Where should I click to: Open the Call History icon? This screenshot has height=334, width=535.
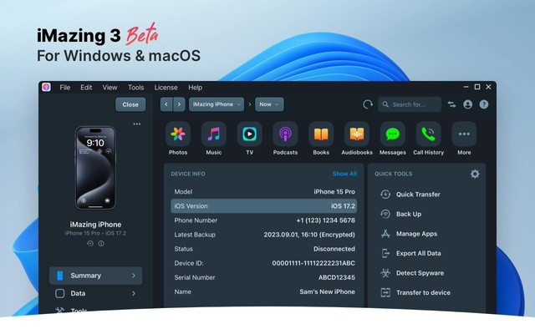point(429,134)
